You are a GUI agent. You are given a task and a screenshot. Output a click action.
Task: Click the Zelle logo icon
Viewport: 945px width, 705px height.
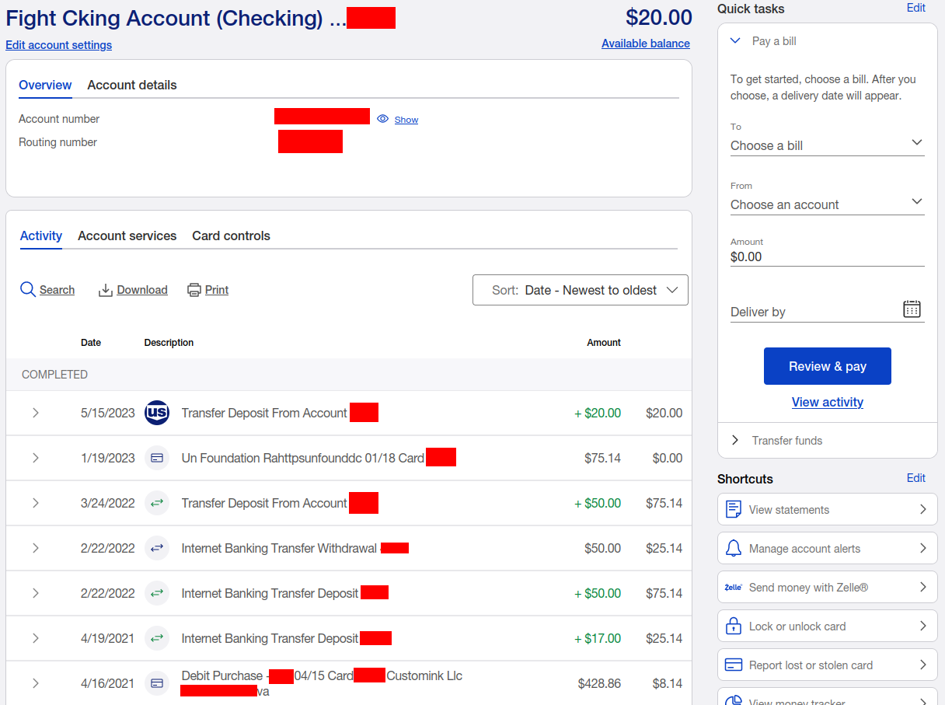733,588
